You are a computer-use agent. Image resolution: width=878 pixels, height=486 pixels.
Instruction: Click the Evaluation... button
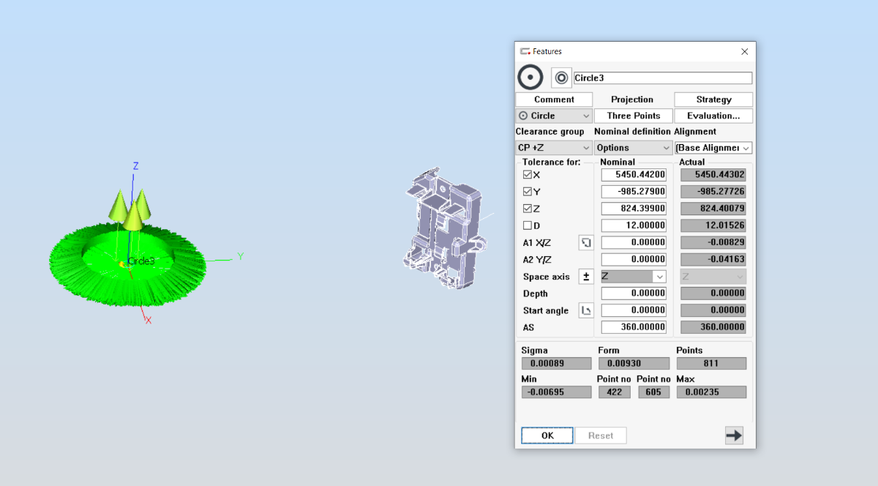click(x=713, y=116)
